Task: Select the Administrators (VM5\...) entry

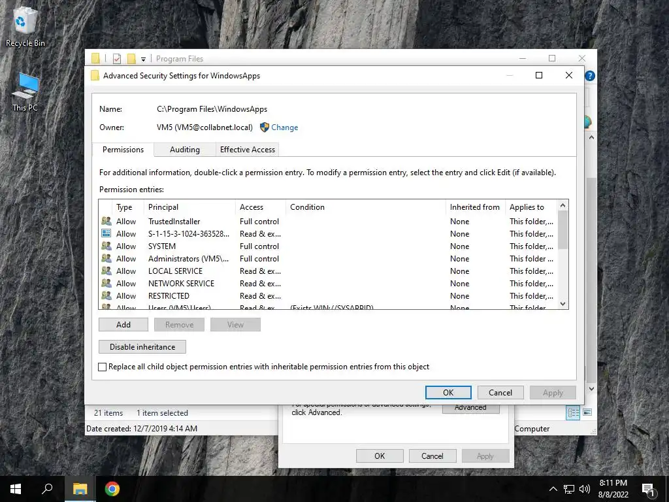Action: coord(328,258)
